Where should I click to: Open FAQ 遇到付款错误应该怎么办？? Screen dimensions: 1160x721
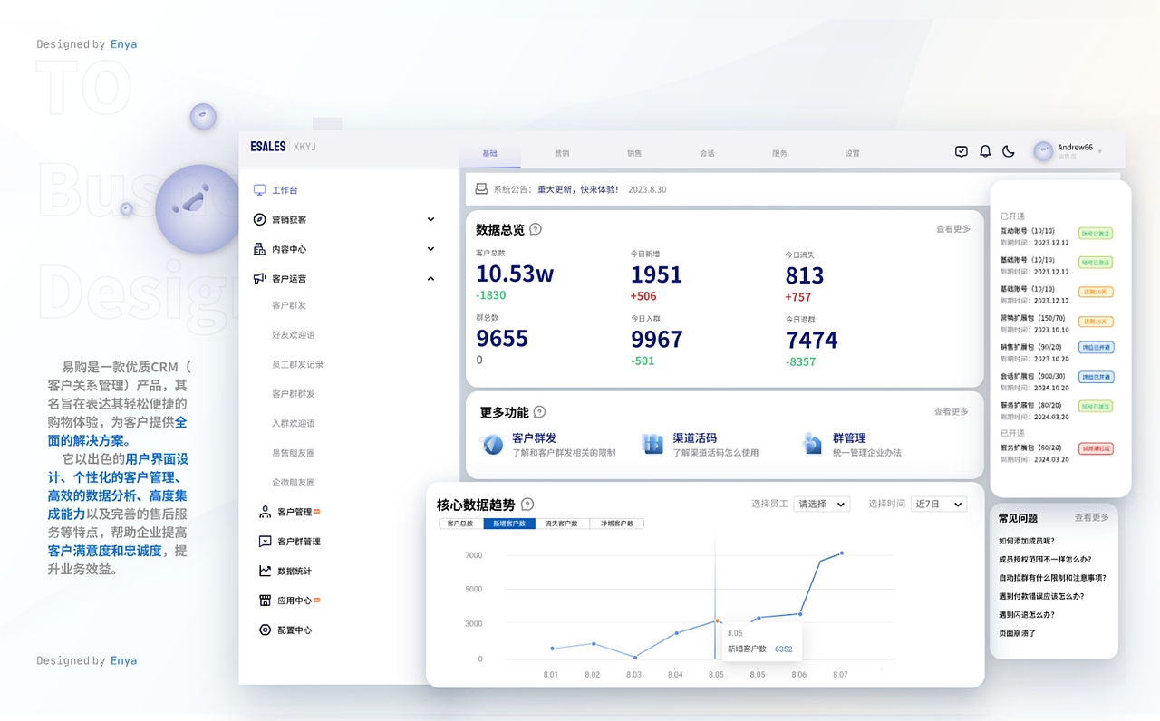pos(1041,596)
